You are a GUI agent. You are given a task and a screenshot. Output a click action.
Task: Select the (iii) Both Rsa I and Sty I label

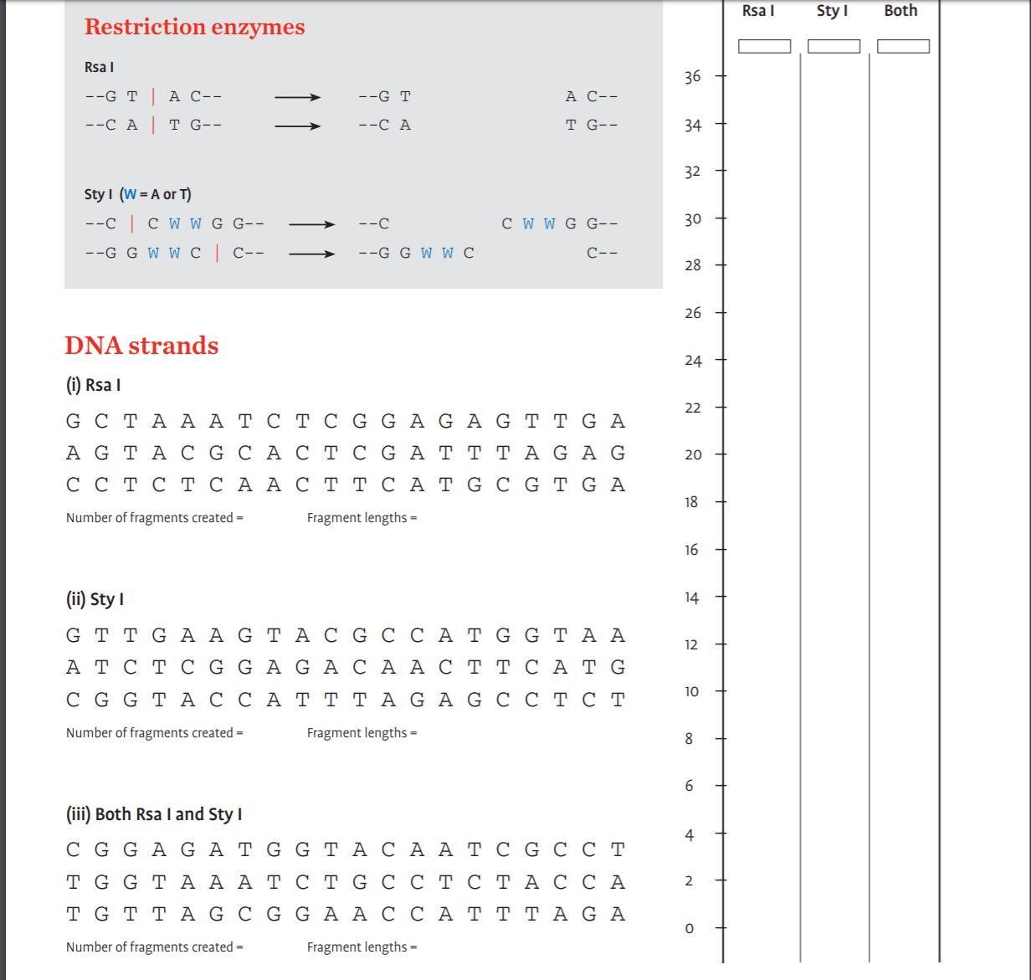point(154,814)
